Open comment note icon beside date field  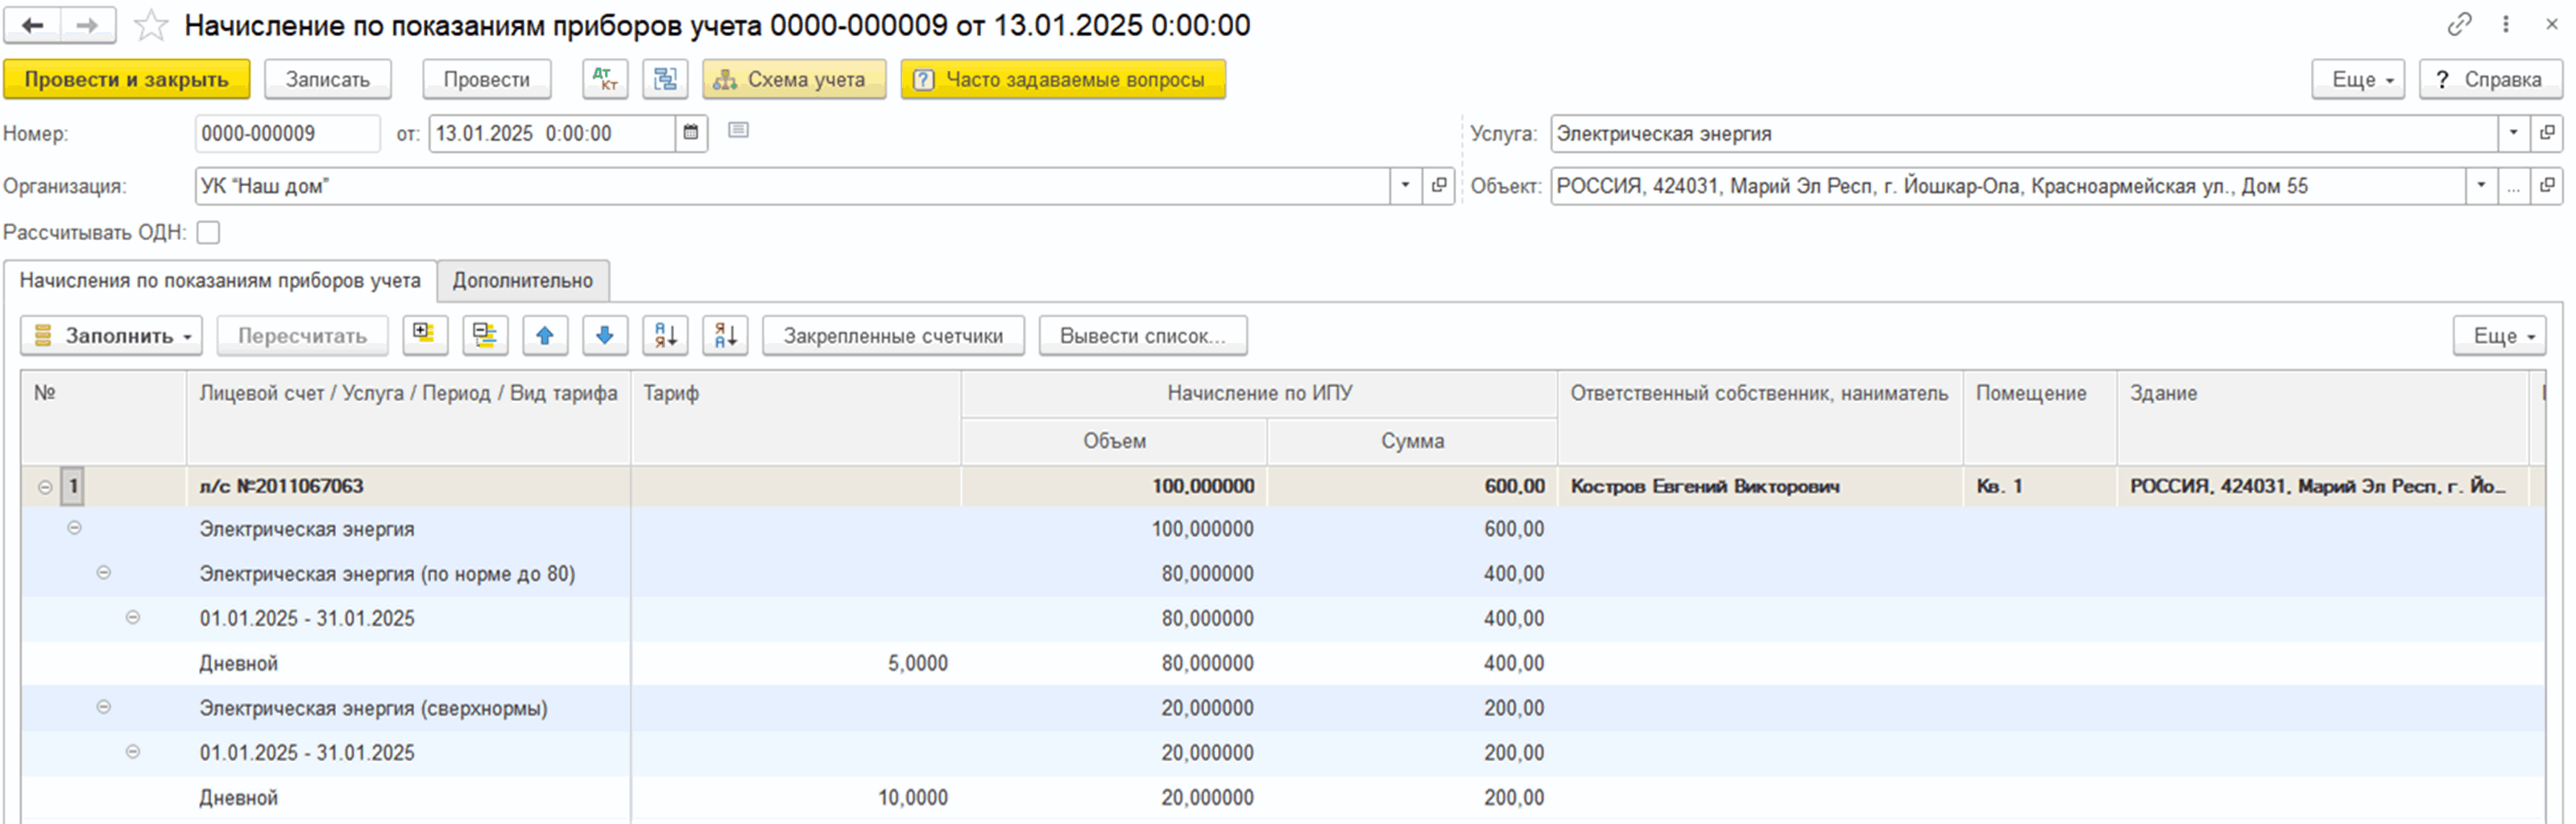(738, 130)
